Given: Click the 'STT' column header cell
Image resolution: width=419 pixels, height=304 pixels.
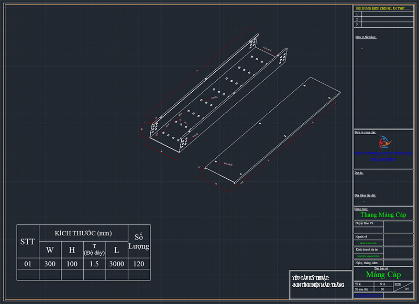Looking at the screenshot, I should click(x=27, y=242).
